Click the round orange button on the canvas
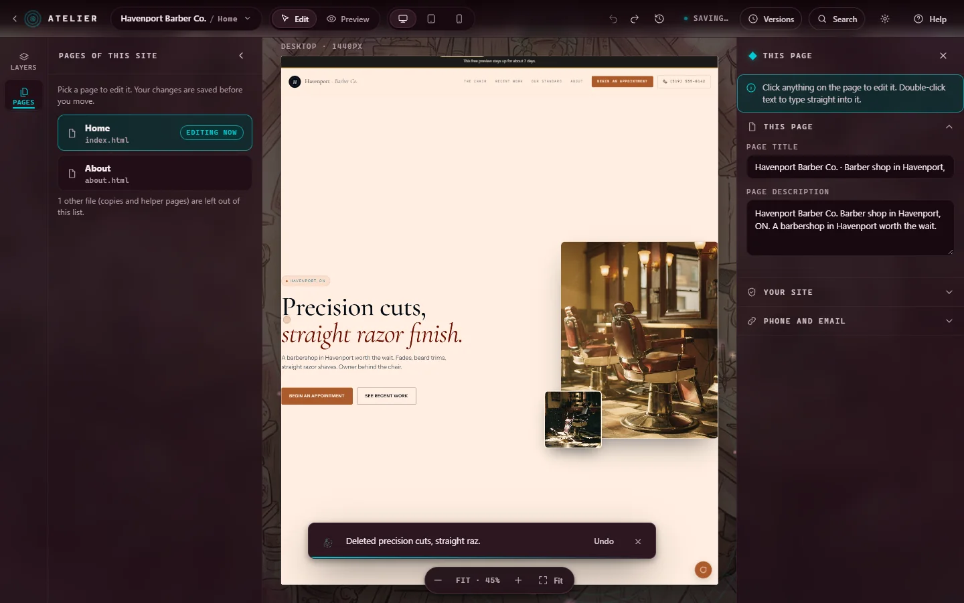The image size is (964, 603). pos(703,569)
